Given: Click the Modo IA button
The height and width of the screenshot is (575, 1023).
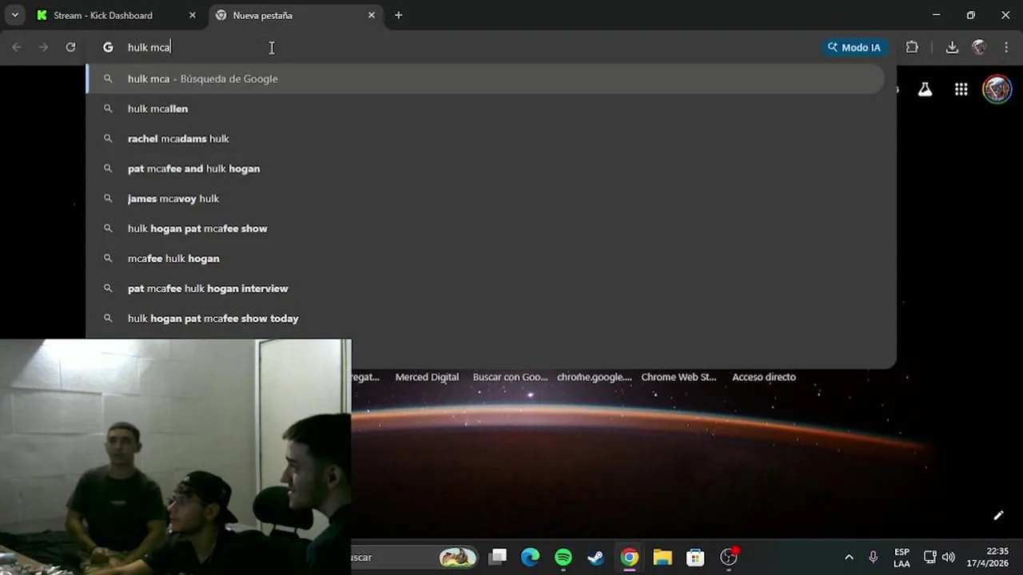Looking at the screenshot, I should [854, 47].
